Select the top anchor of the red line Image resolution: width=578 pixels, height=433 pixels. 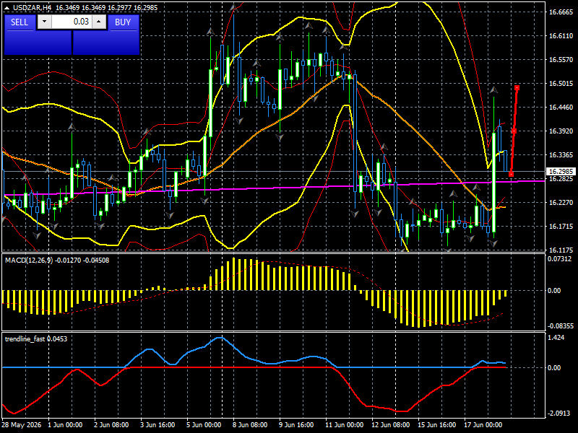[517, 88]
